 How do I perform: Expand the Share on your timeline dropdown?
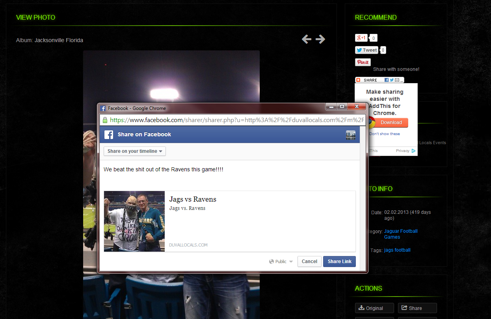[135, 151]
